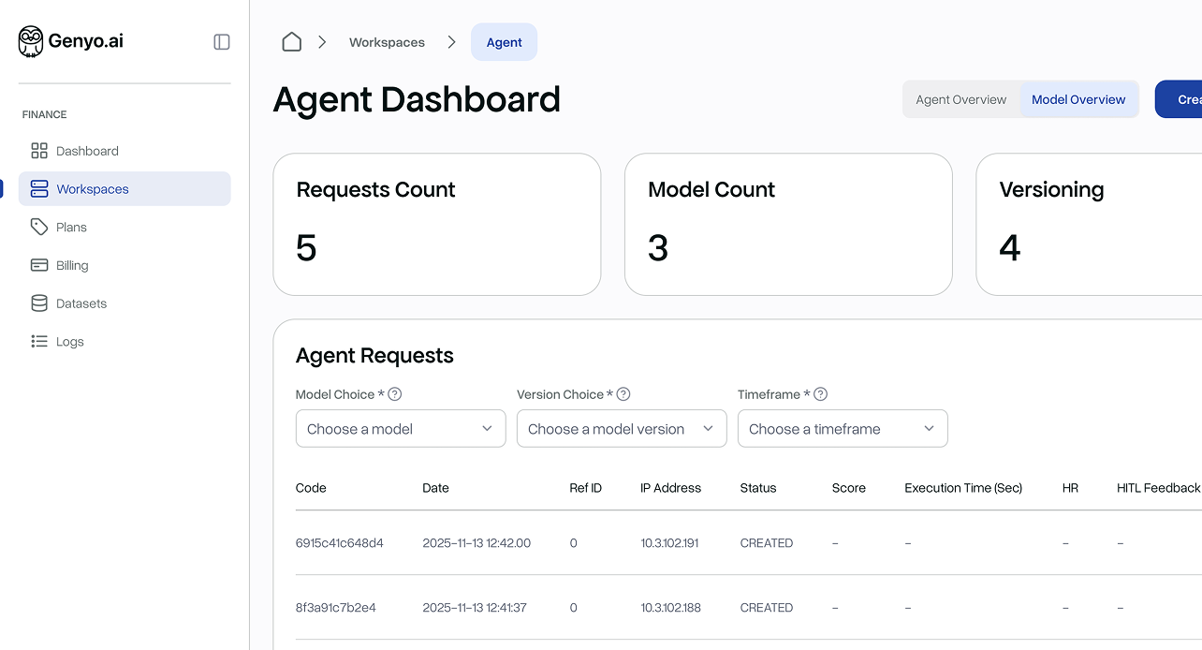The image size is (1202, 650).
Task: Open Workspaces in the sidebar
Action: (92, 189)
